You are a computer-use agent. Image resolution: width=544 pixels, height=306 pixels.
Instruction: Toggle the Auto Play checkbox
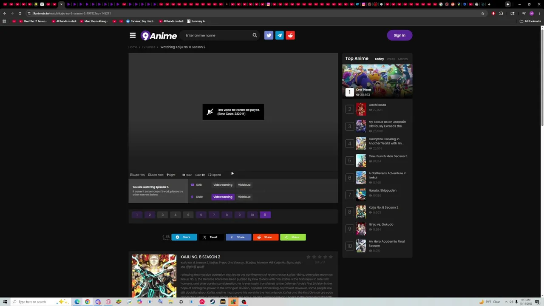pos(138,175)
